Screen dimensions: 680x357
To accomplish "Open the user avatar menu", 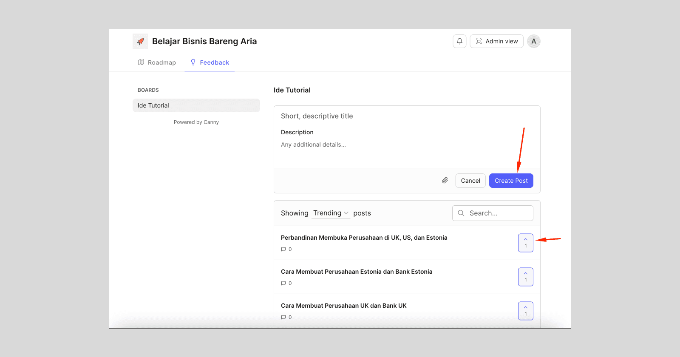I will (534, 41).
